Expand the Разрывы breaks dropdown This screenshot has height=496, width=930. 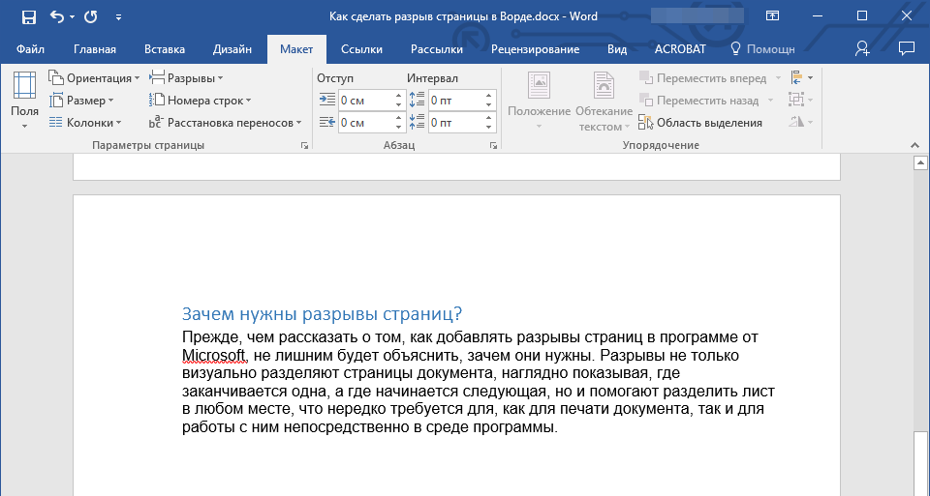pos(187,78)
